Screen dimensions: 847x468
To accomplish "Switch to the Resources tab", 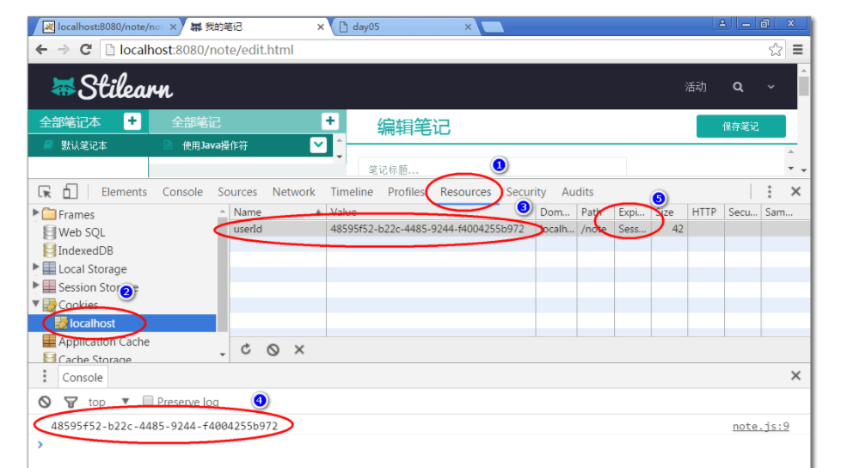I will [x=465, y=192].
